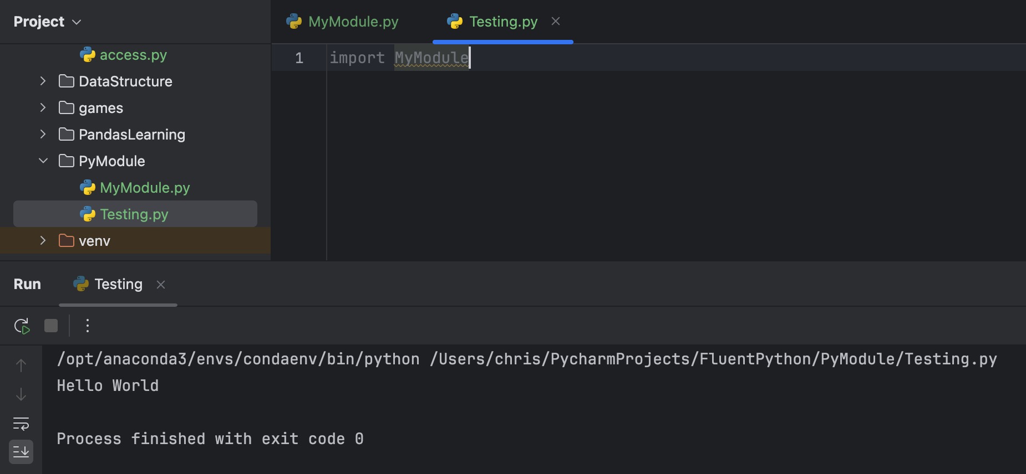Screen dimensions: 1026x474
Task: Click line number 1 in the gutter
Action: (x=299, y=58)
